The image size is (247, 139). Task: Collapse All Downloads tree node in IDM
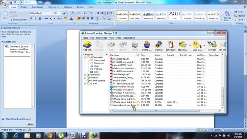point(85,58)
